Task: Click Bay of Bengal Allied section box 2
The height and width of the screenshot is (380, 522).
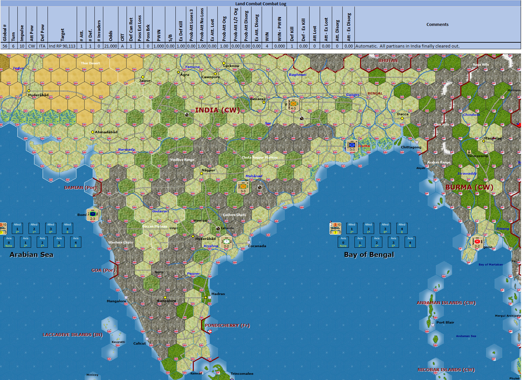Action: 369,228
